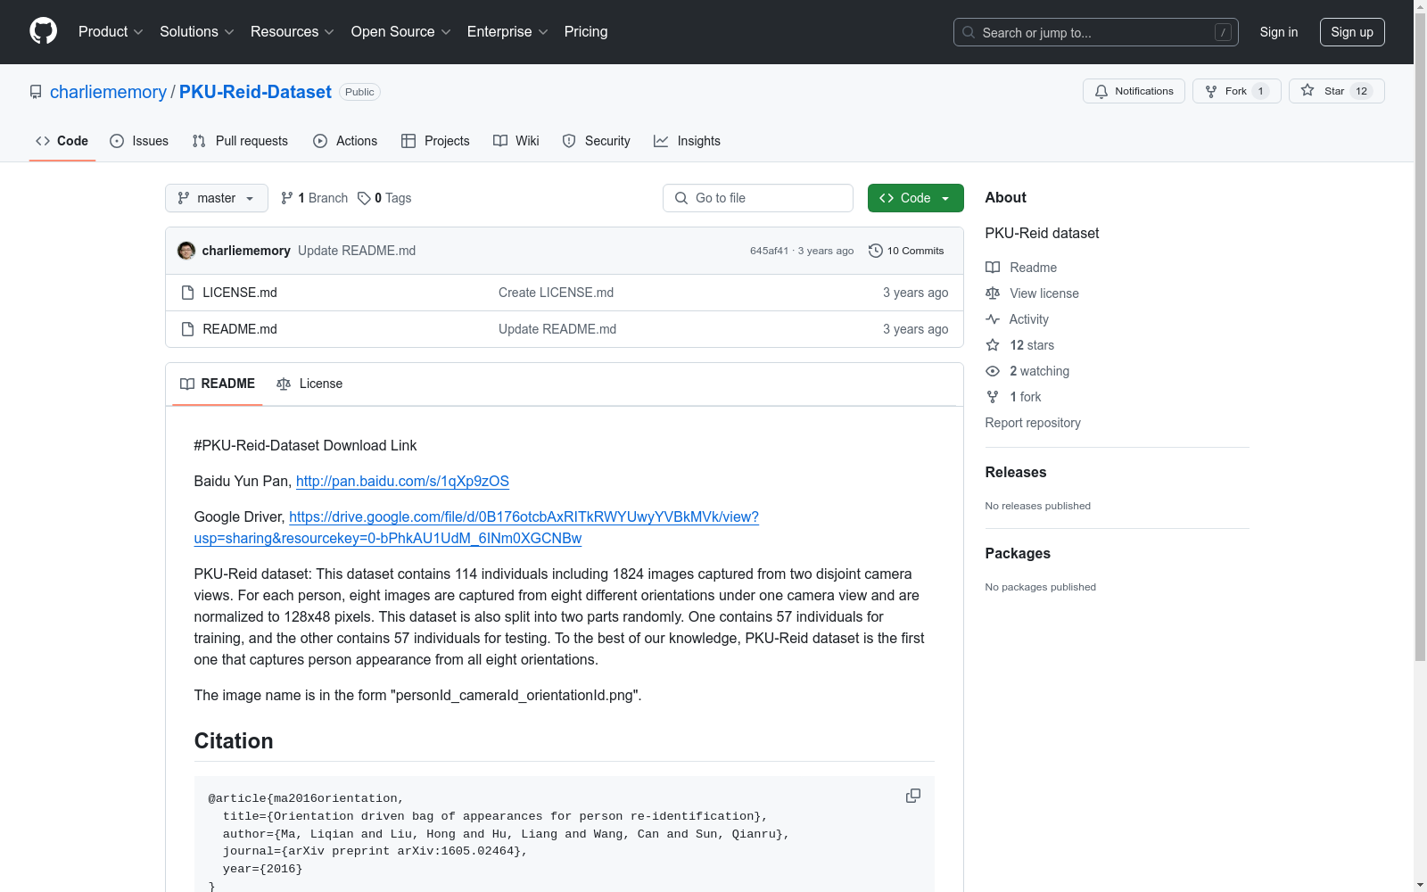Click the Go to file input
This screenshot has height=892, width=1427.
point(758,198)
